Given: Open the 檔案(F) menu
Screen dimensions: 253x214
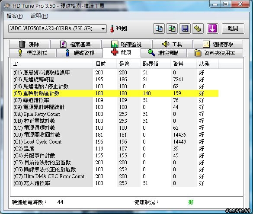Looking at the screenshot, I should point(15,16).
